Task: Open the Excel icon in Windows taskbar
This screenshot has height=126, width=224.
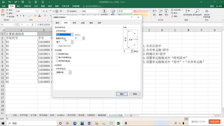Action: (x=119, y=123)
